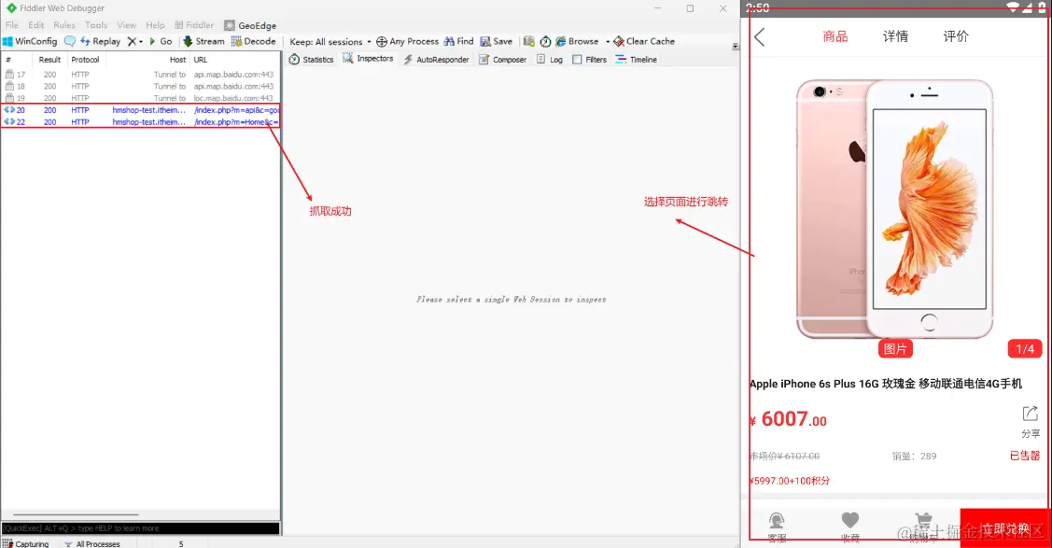Sort sessions by URL column
The height and width of the screenshot is (548, 1052).
(234, 60)
